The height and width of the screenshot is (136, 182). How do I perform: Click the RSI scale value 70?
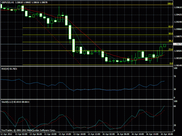(x=175, y=76)
